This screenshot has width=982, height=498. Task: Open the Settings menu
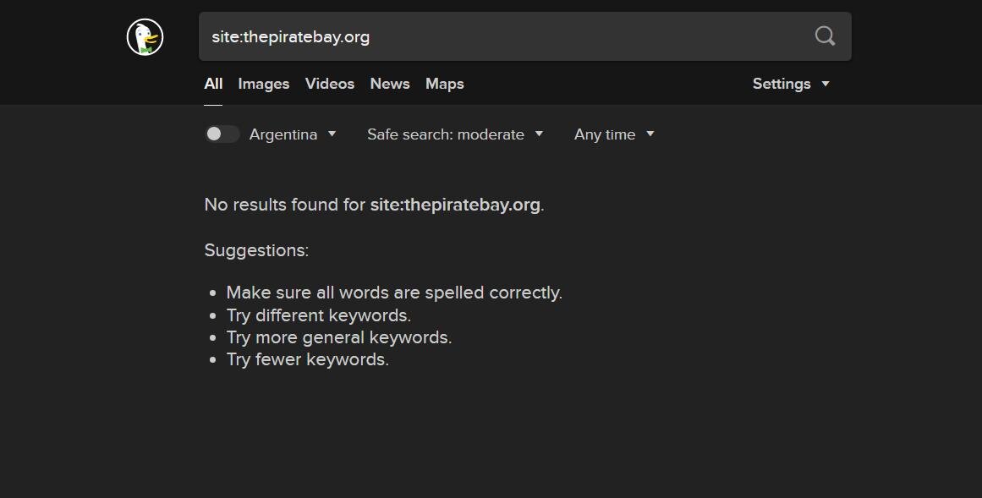click(781, 84)
